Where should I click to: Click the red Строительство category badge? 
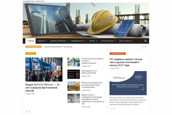click(118, 53)
